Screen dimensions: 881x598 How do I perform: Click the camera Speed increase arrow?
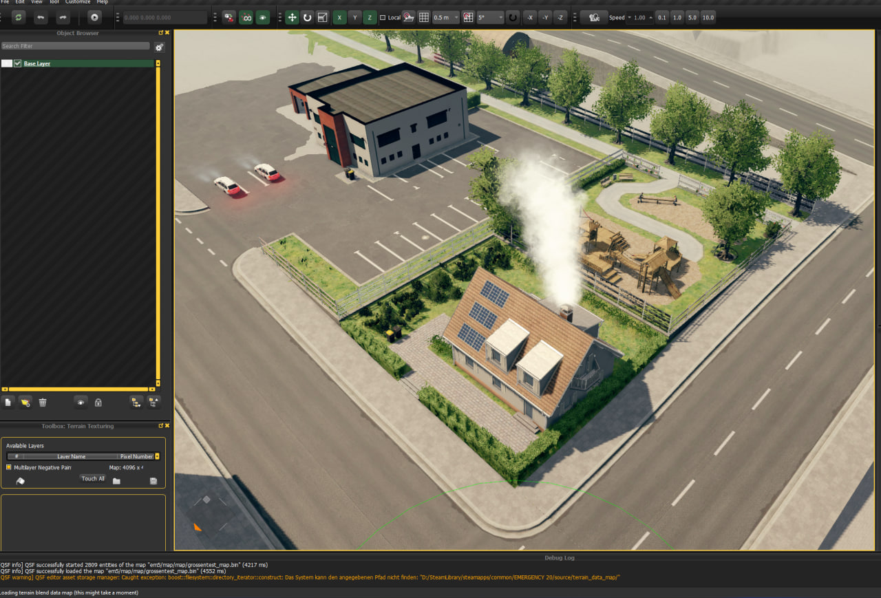tap(651, 17)
